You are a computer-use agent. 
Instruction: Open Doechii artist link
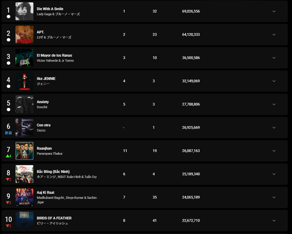[42, 107]
